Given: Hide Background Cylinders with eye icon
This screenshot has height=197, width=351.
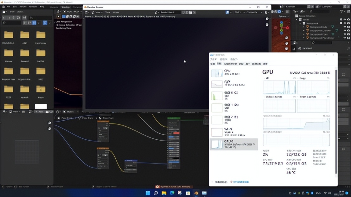Looking at the screenshot, I should (345, 30).
